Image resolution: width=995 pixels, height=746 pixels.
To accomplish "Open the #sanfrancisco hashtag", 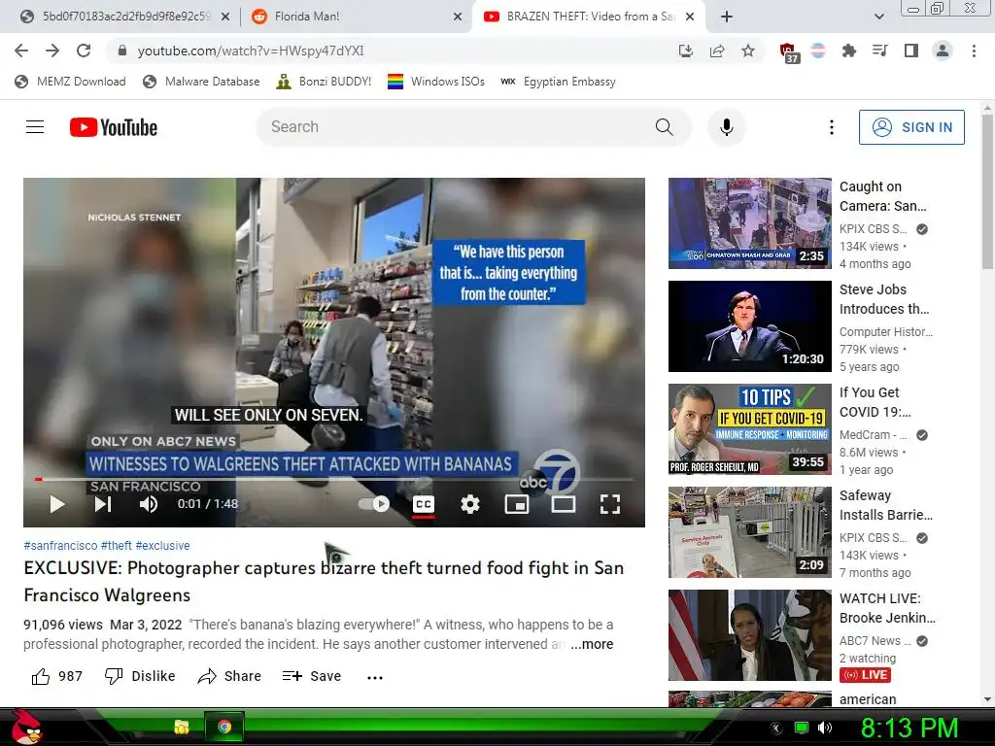I will (x=60, y=546).
